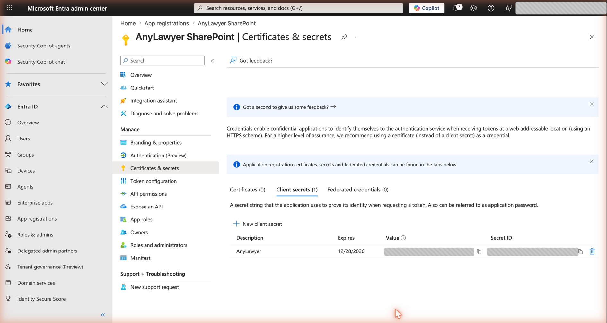Open Delegated admin partners
This screenshot has width=607, height=323.
click(x=47, y=251)
